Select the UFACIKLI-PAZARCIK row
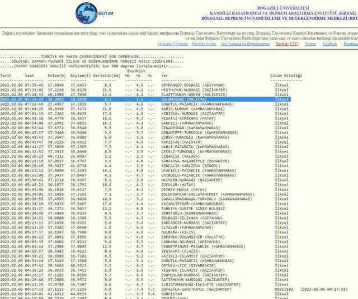 click(x=145, y=170)
